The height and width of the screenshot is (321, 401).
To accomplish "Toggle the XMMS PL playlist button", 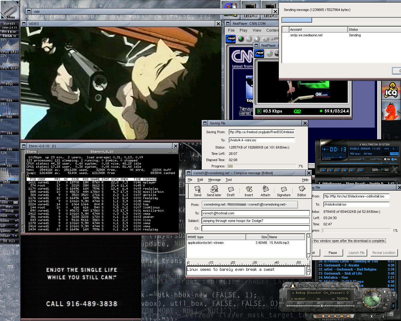I will (x=394, y=159).
